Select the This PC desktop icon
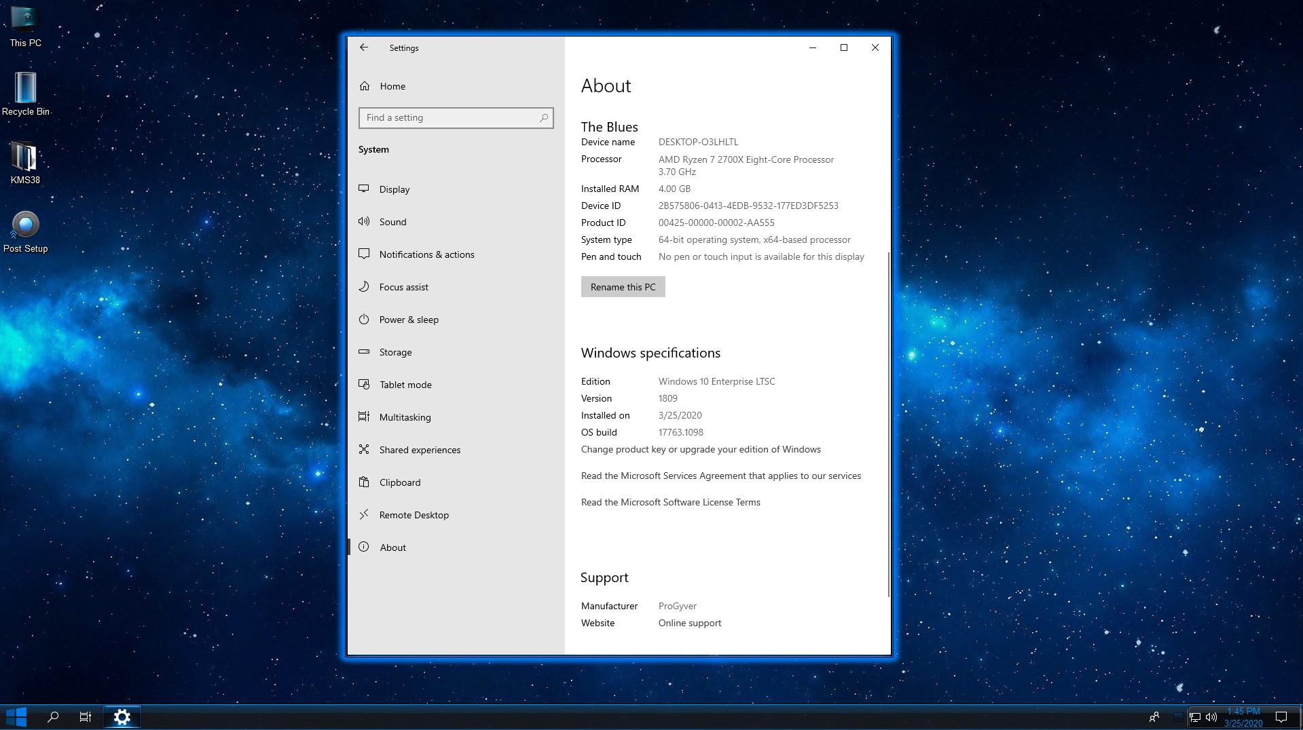This screenshot has height=730, width=1303. (x=26, y=27)
